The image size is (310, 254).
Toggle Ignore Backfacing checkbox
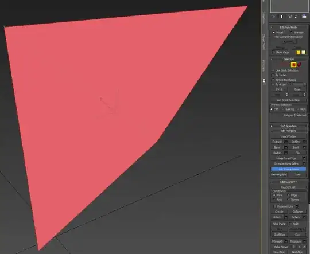click(x=273, y=80)
